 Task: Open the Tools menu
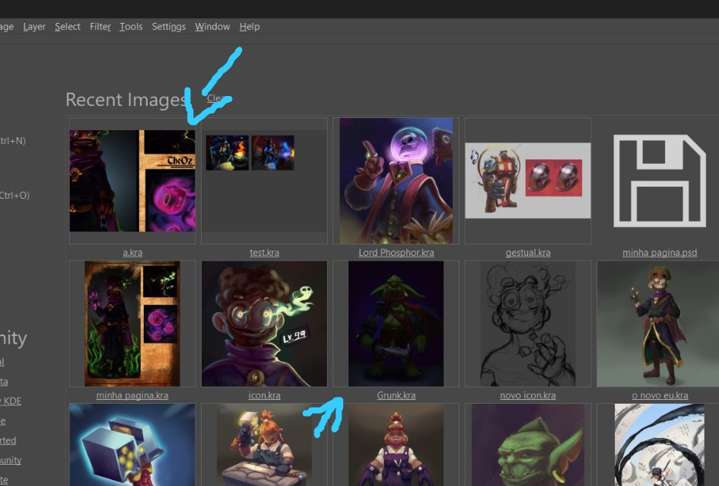(131, 27)
